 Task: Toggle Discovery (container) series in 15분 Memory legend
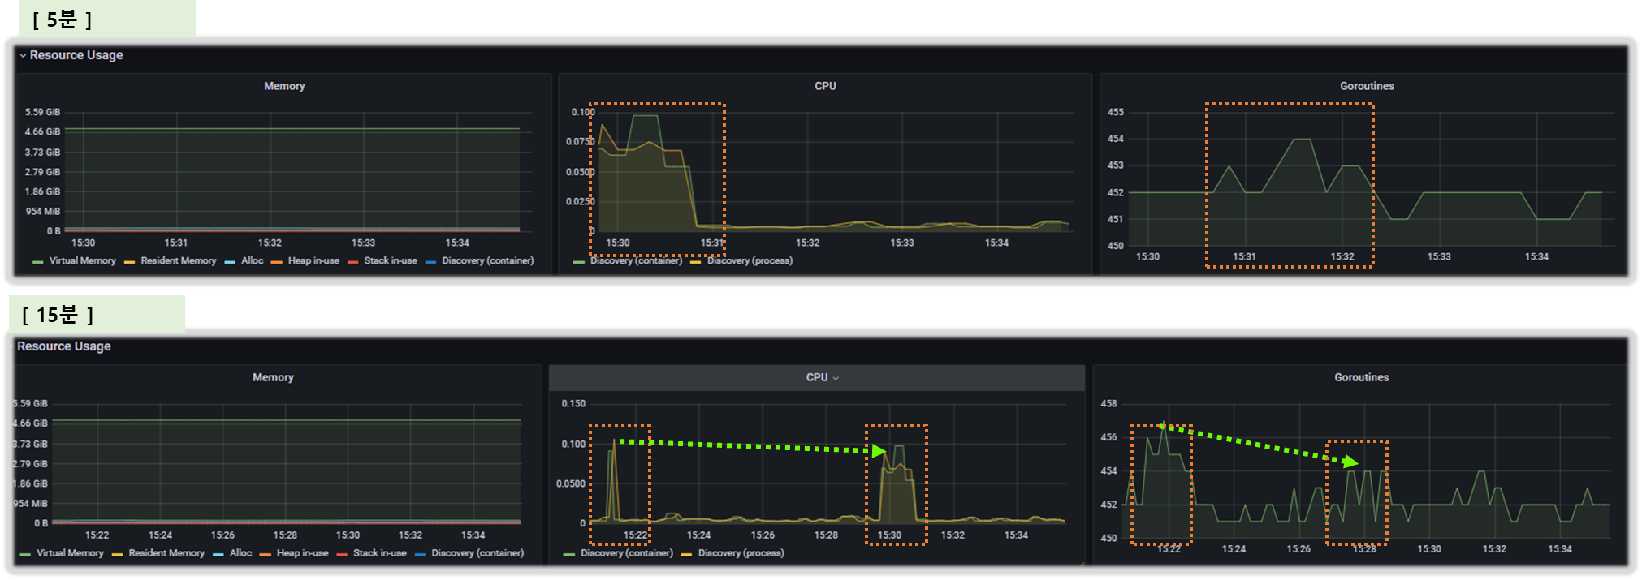point(477,552)
